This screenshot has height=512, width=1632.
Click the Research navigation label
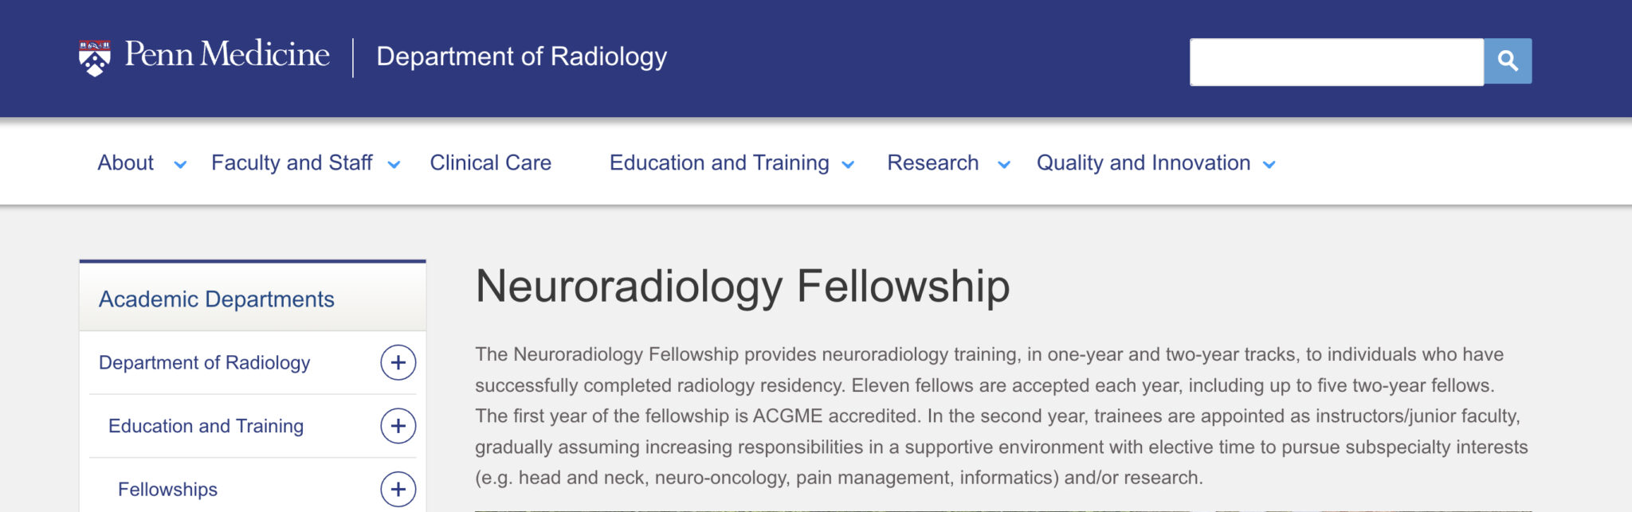coord(932,163)
